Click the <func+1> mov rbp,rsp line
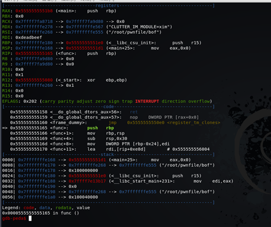Image resolution: width=271 pixels, height=227 pixels. [67, 133]
